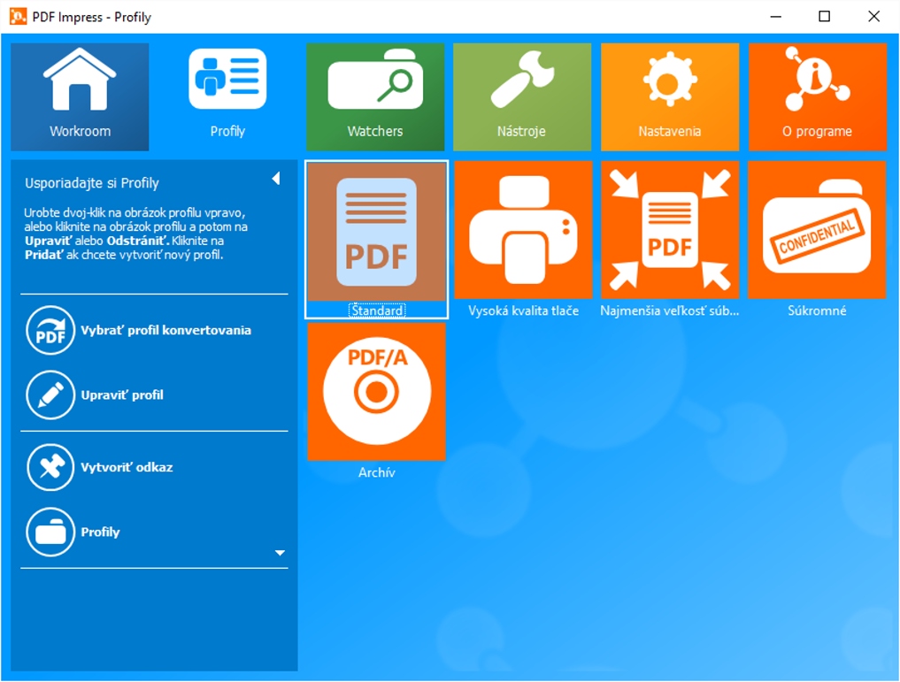Expand the Profily section down arrow
This screenshot has height=682, width=900.
[x=280, y=554]
